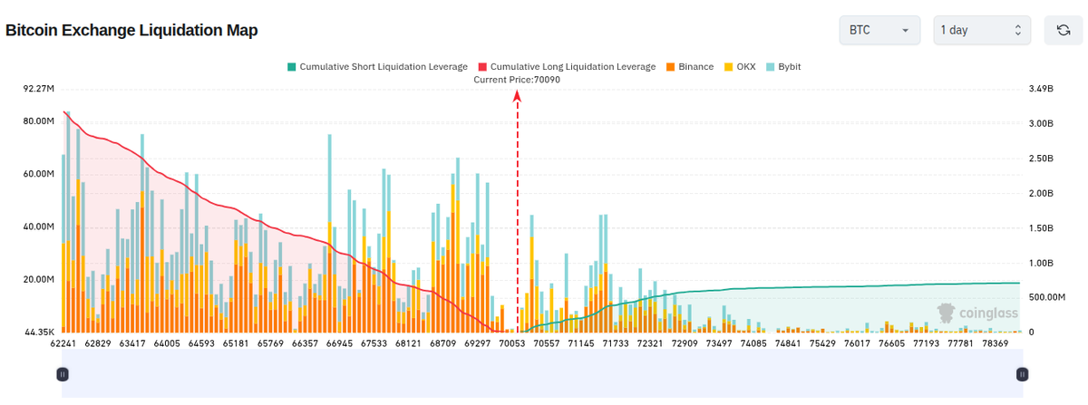1088x405 pixels.
Task: Toggle Cumulative Long Liquidation Leverage legend
Action: (567, 67)
